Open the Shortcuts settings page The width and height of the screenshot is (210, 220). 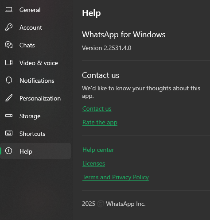click(35, 134)
